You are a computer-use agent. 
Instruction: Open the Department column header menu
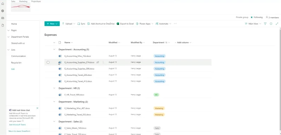coord(161,42)
